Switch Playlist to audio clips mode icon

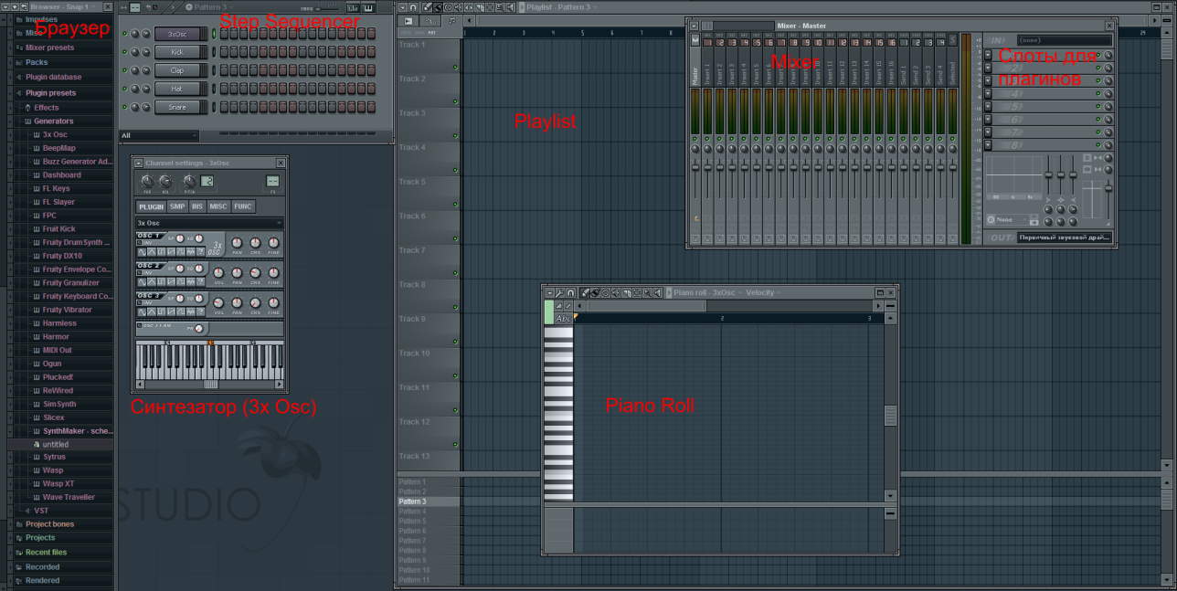click(x=408, y=20)
